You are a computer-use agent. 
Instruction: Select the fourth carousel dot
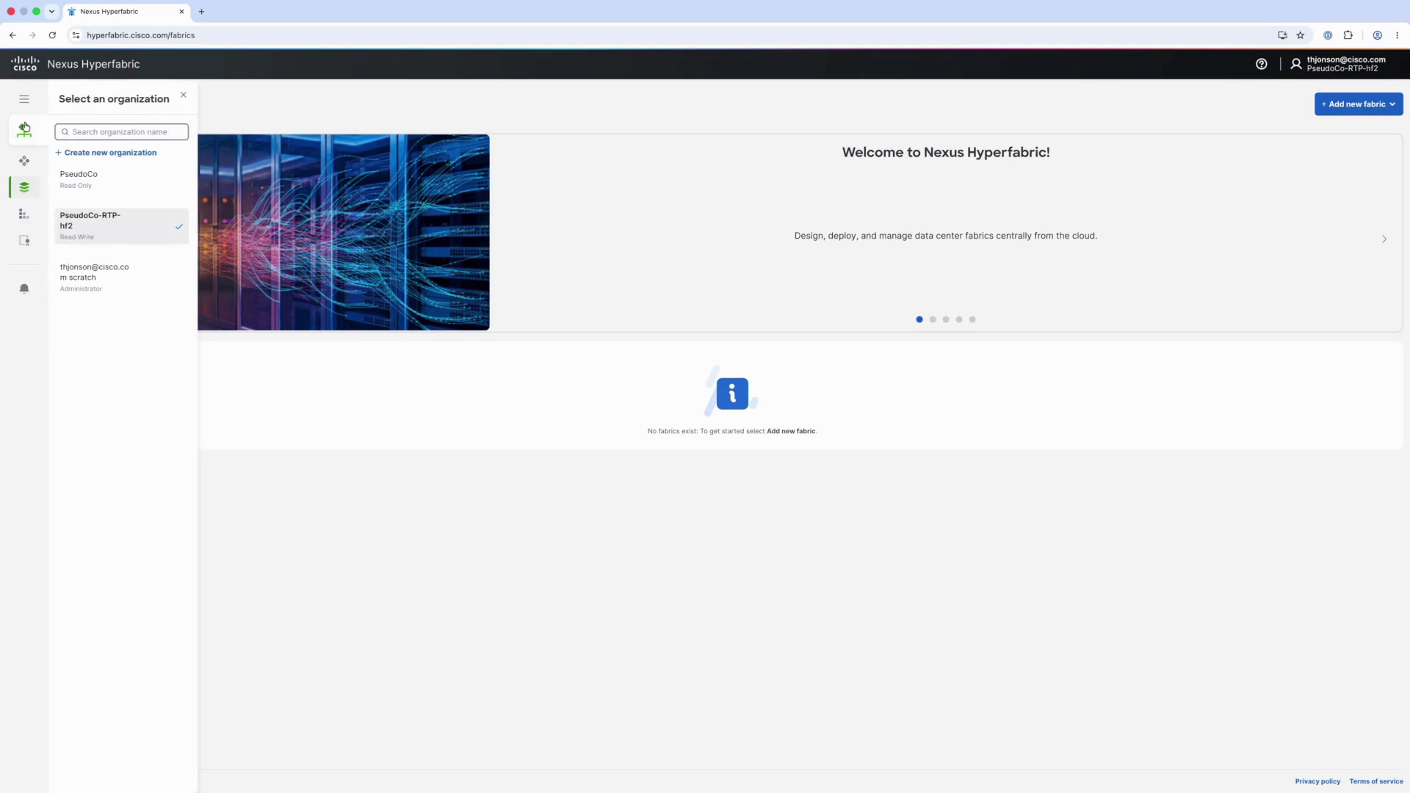(959, 319)
